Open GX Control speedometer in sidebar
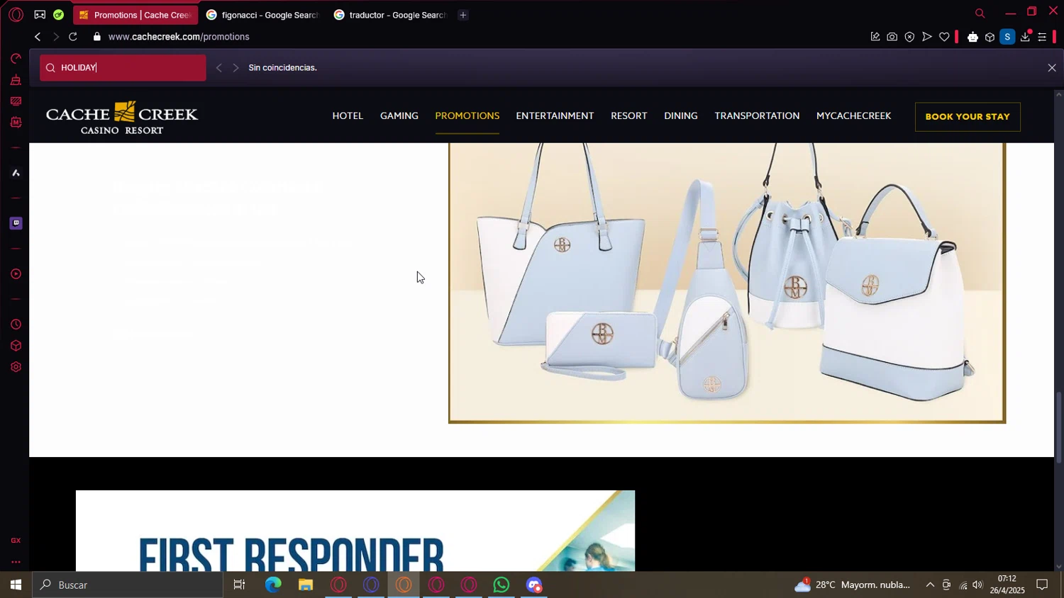Viewport: 1064px width, 598px height. (x=16, y=58)
